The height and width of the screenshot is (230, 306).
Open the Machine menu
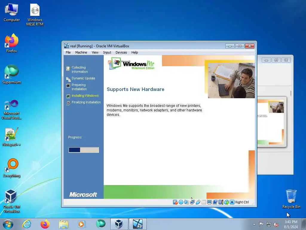coord(81,52)
